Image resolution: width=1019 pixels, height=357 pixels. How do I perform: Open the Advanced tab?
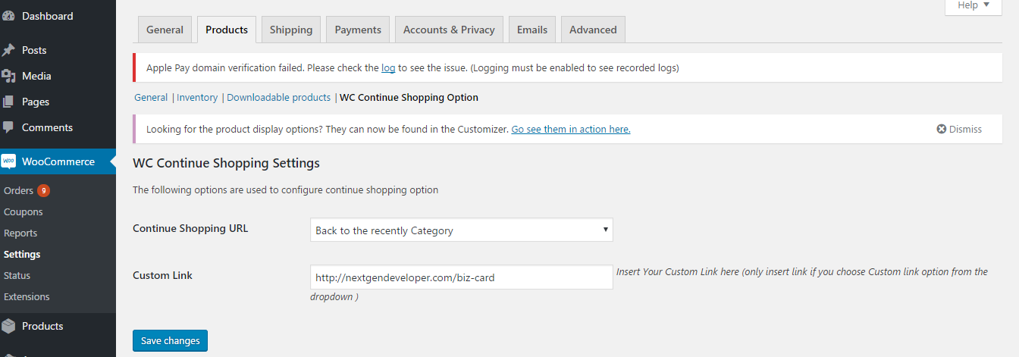point(593,30)
